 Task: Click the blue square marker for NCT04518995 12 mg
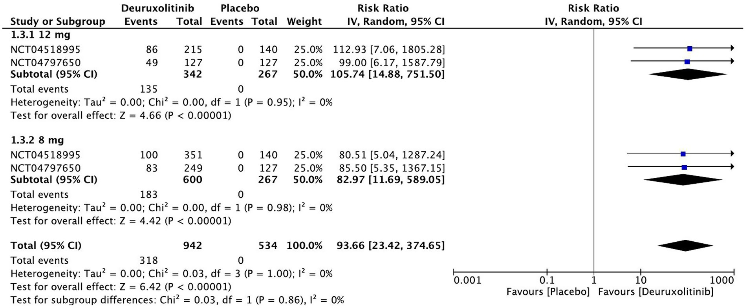690,49
